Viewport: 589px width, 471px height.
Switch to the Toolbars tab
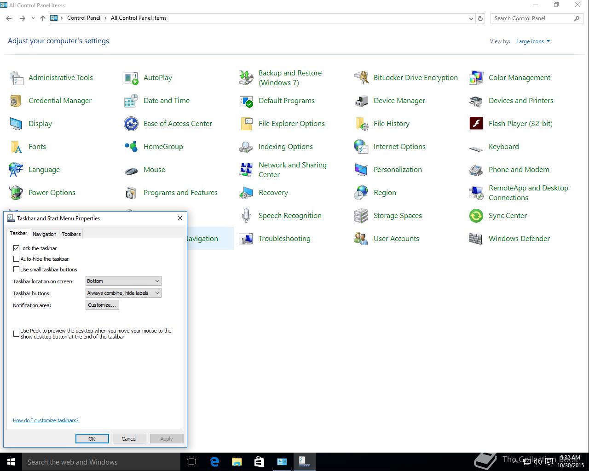pyautogui.click(x=71, y=234)
